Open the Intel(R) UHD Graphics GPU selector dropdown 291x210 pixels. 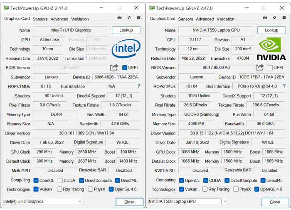pyautogui.click(x=43, y=201)
